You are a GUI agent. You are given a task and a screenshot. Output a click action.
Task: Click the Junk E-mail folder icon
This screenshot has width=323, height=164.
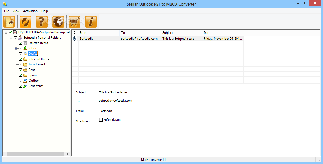point(25,64)
